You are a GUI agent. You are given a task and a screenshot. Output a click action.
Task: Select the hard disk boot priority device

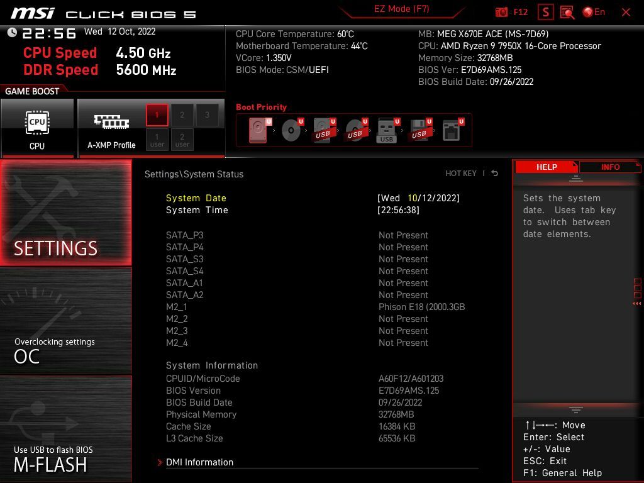[x=260, y=130]
